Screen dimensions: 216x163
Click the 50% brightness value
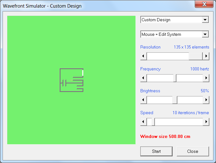tap(205, 91)
